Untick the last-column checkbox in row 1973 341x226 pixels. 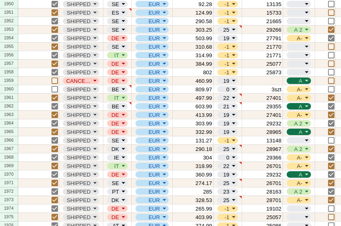tap(331, 200)
